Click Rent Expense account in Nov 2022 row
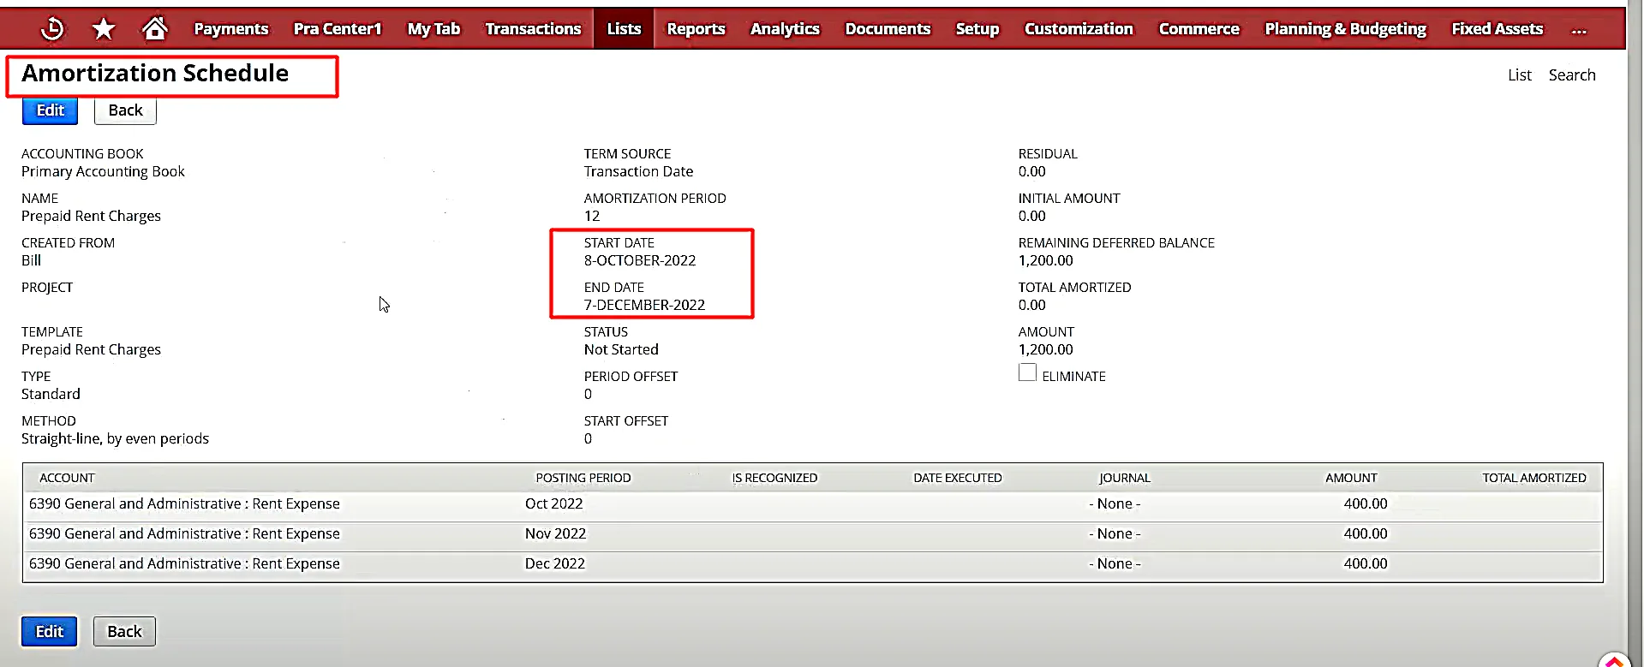1644x667 pixels. tap(184, 534)
